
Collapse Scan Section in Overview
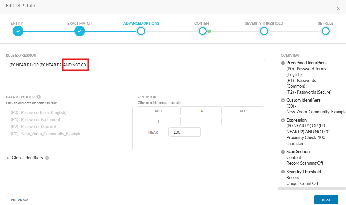[283, 152]
